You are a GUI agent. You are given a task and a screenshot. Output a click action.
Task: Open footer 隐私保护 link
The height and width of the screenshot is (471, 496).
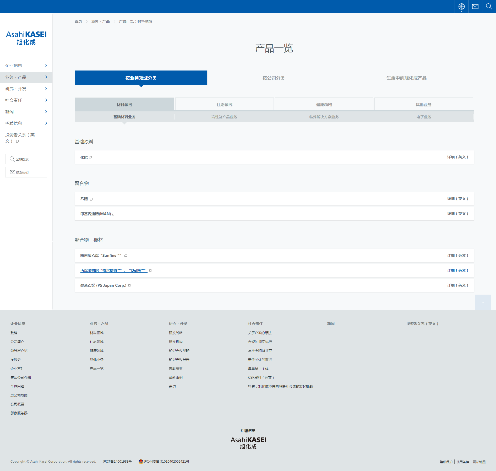point(446,462)
